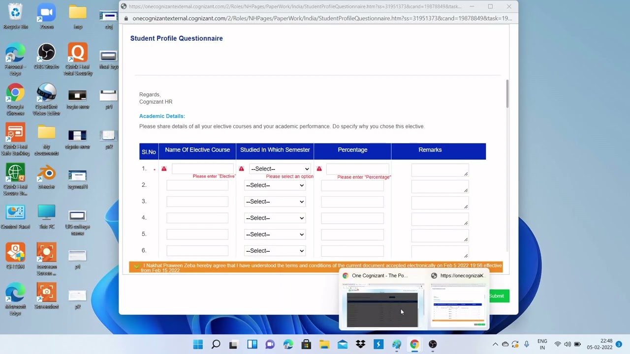Image resolution: width=630 pixels, height=354 pixels.
Task: Open the signin error file icon
Action: (78, 140)
